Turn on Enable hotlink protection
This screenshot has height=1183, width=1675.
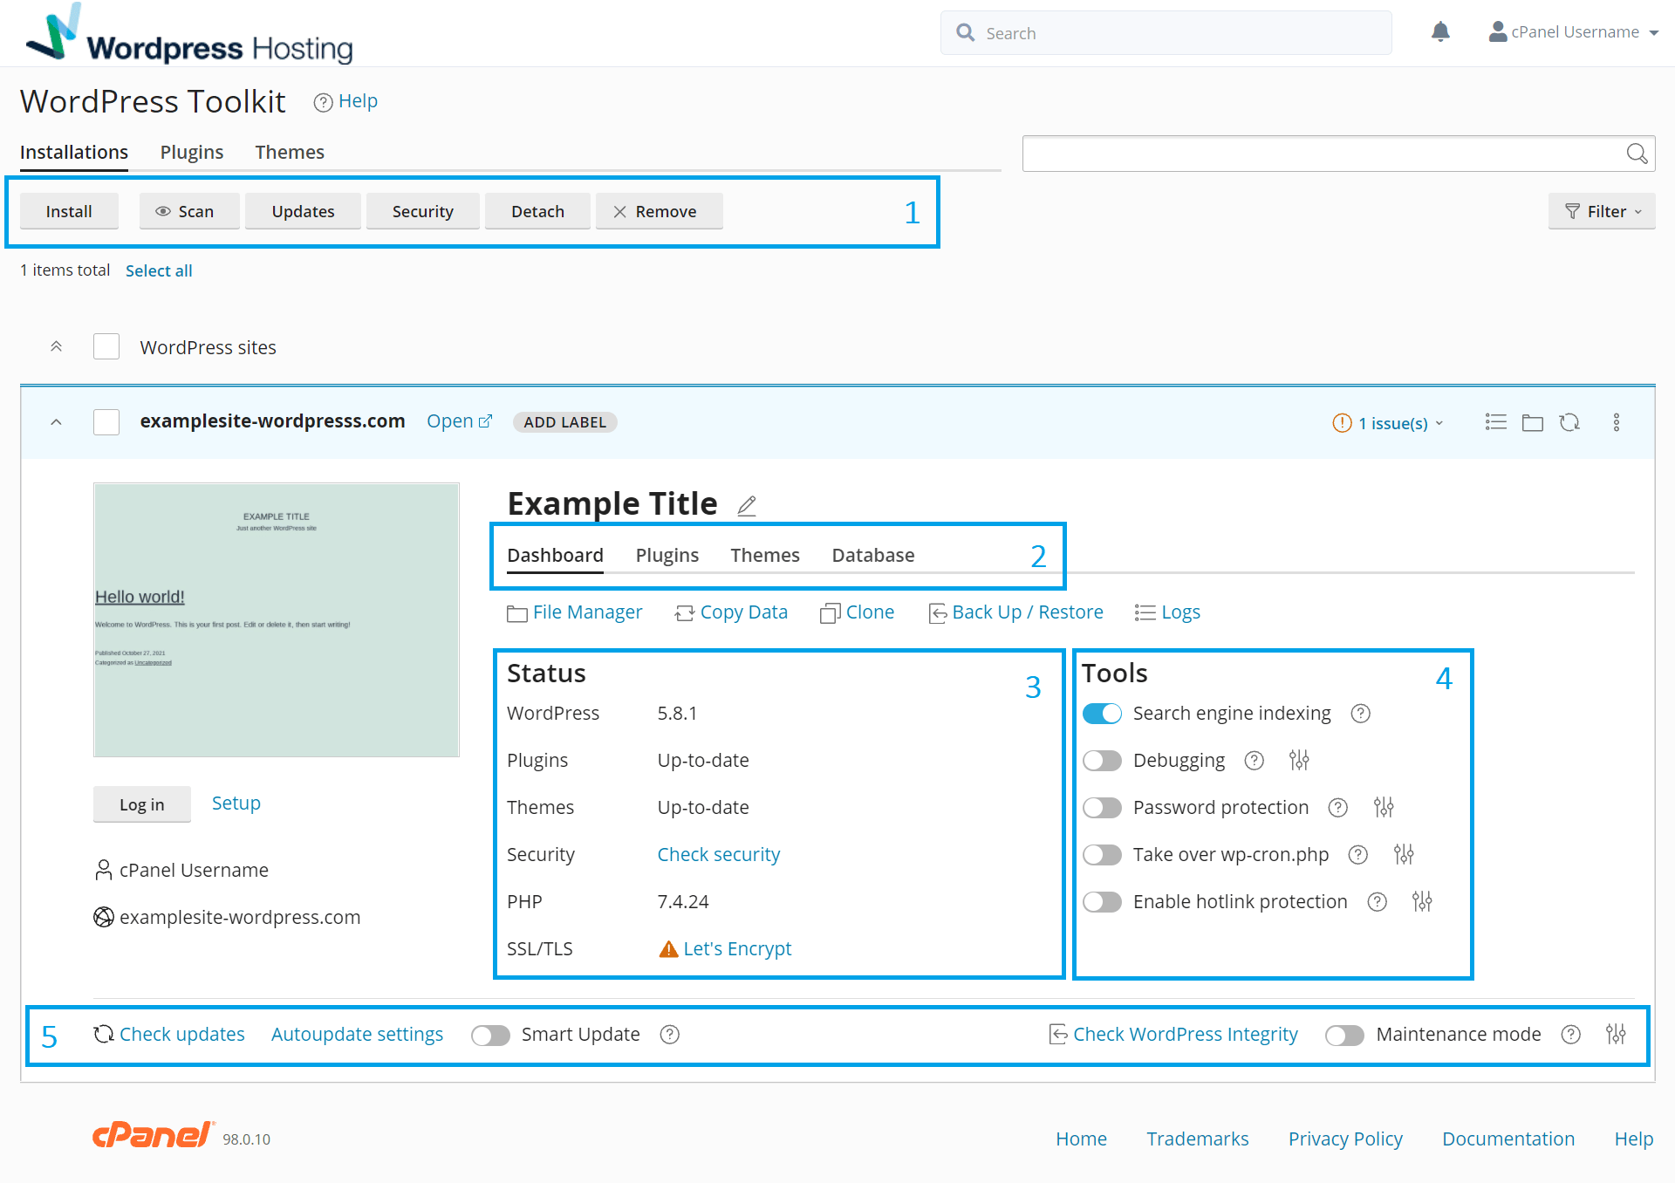point(1102,902)
